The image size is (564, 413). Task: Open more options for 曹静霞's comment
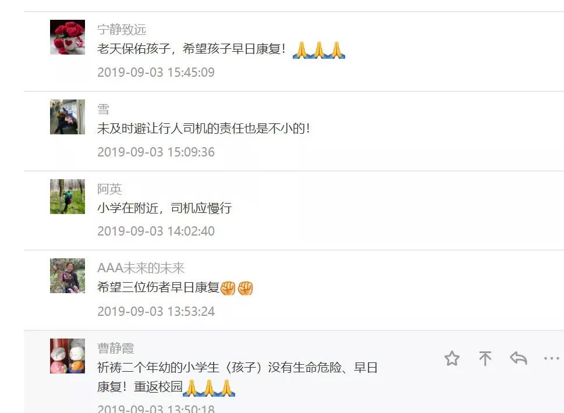551,358
